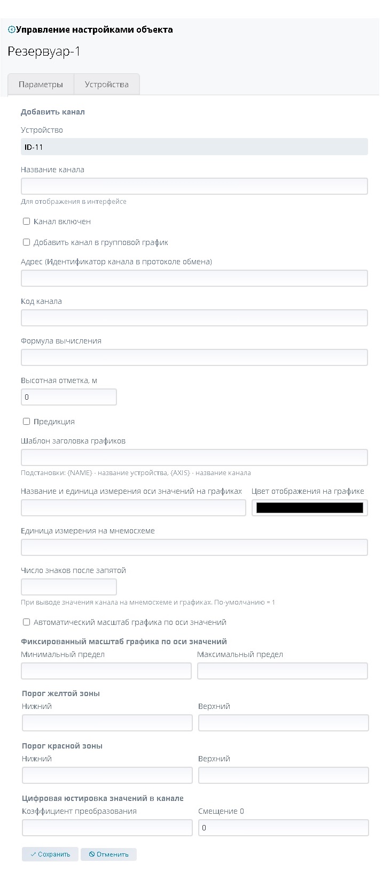The image size is (383, 878).
Task: Click the icon beside Управление настройками объекта
Action: point(11,30)
